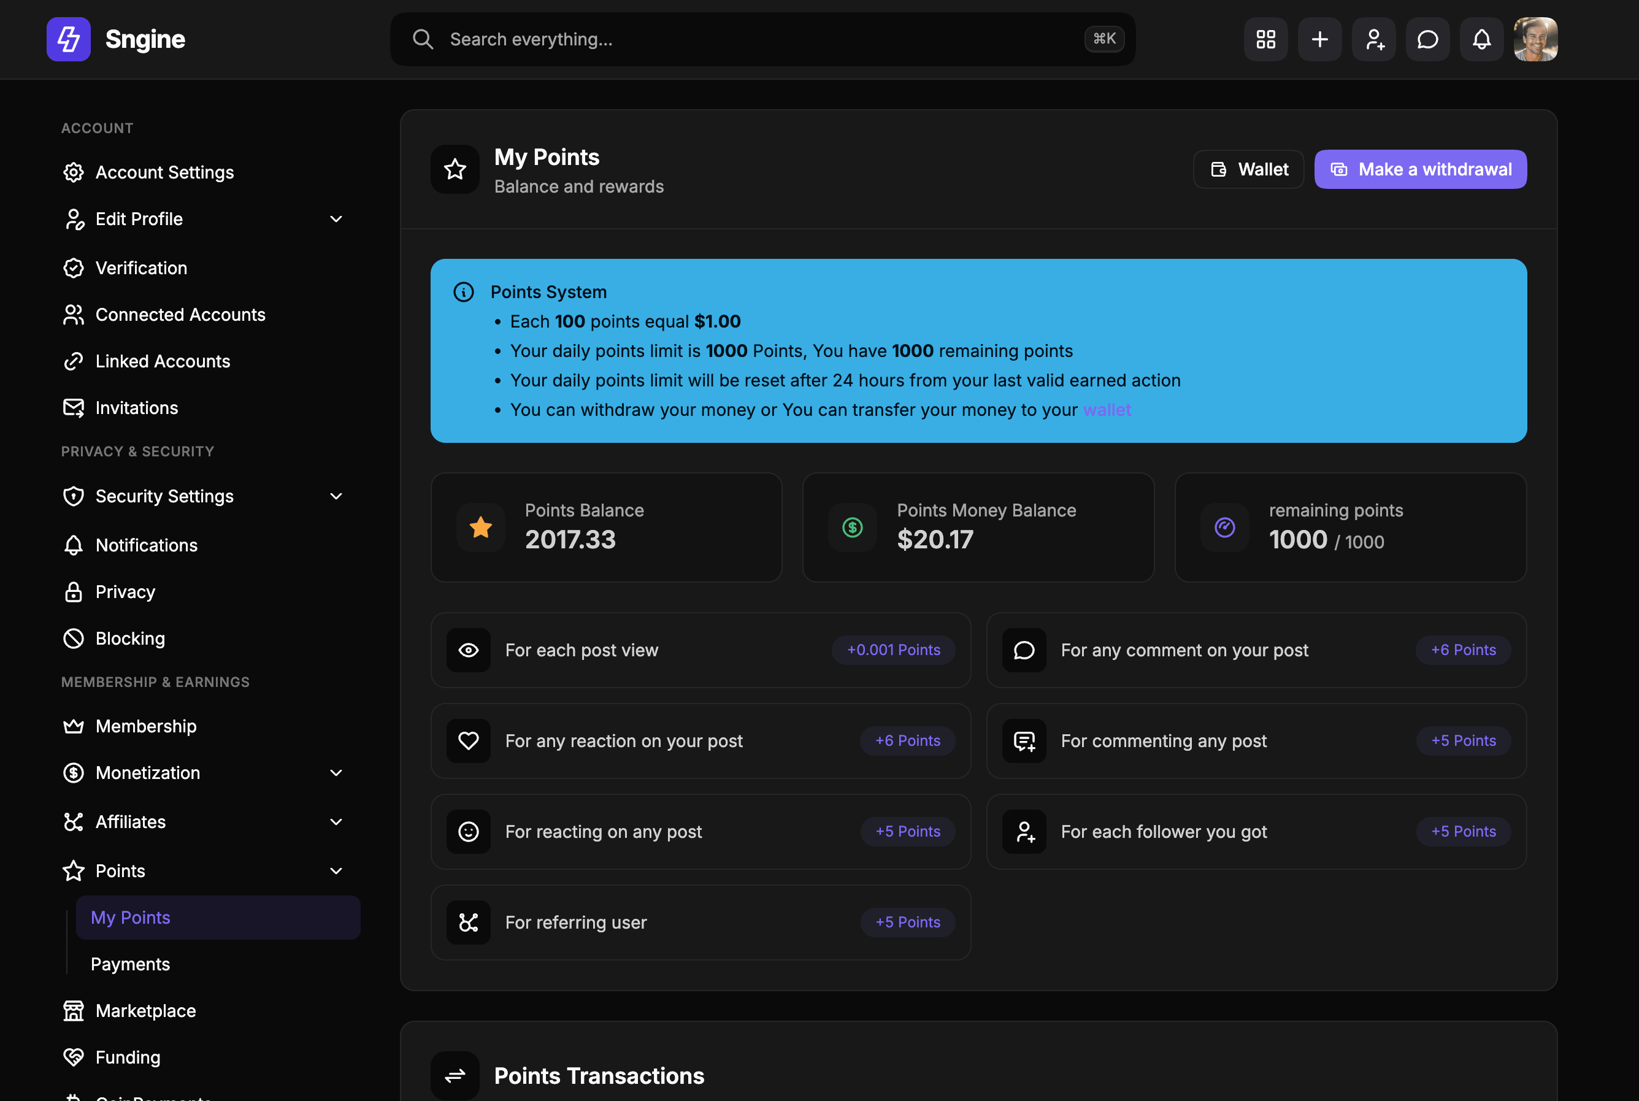Viewport: 1639px width, 1101px height.
Task: Click the smiley icon for reacting on post
Action: click(469, 831)
